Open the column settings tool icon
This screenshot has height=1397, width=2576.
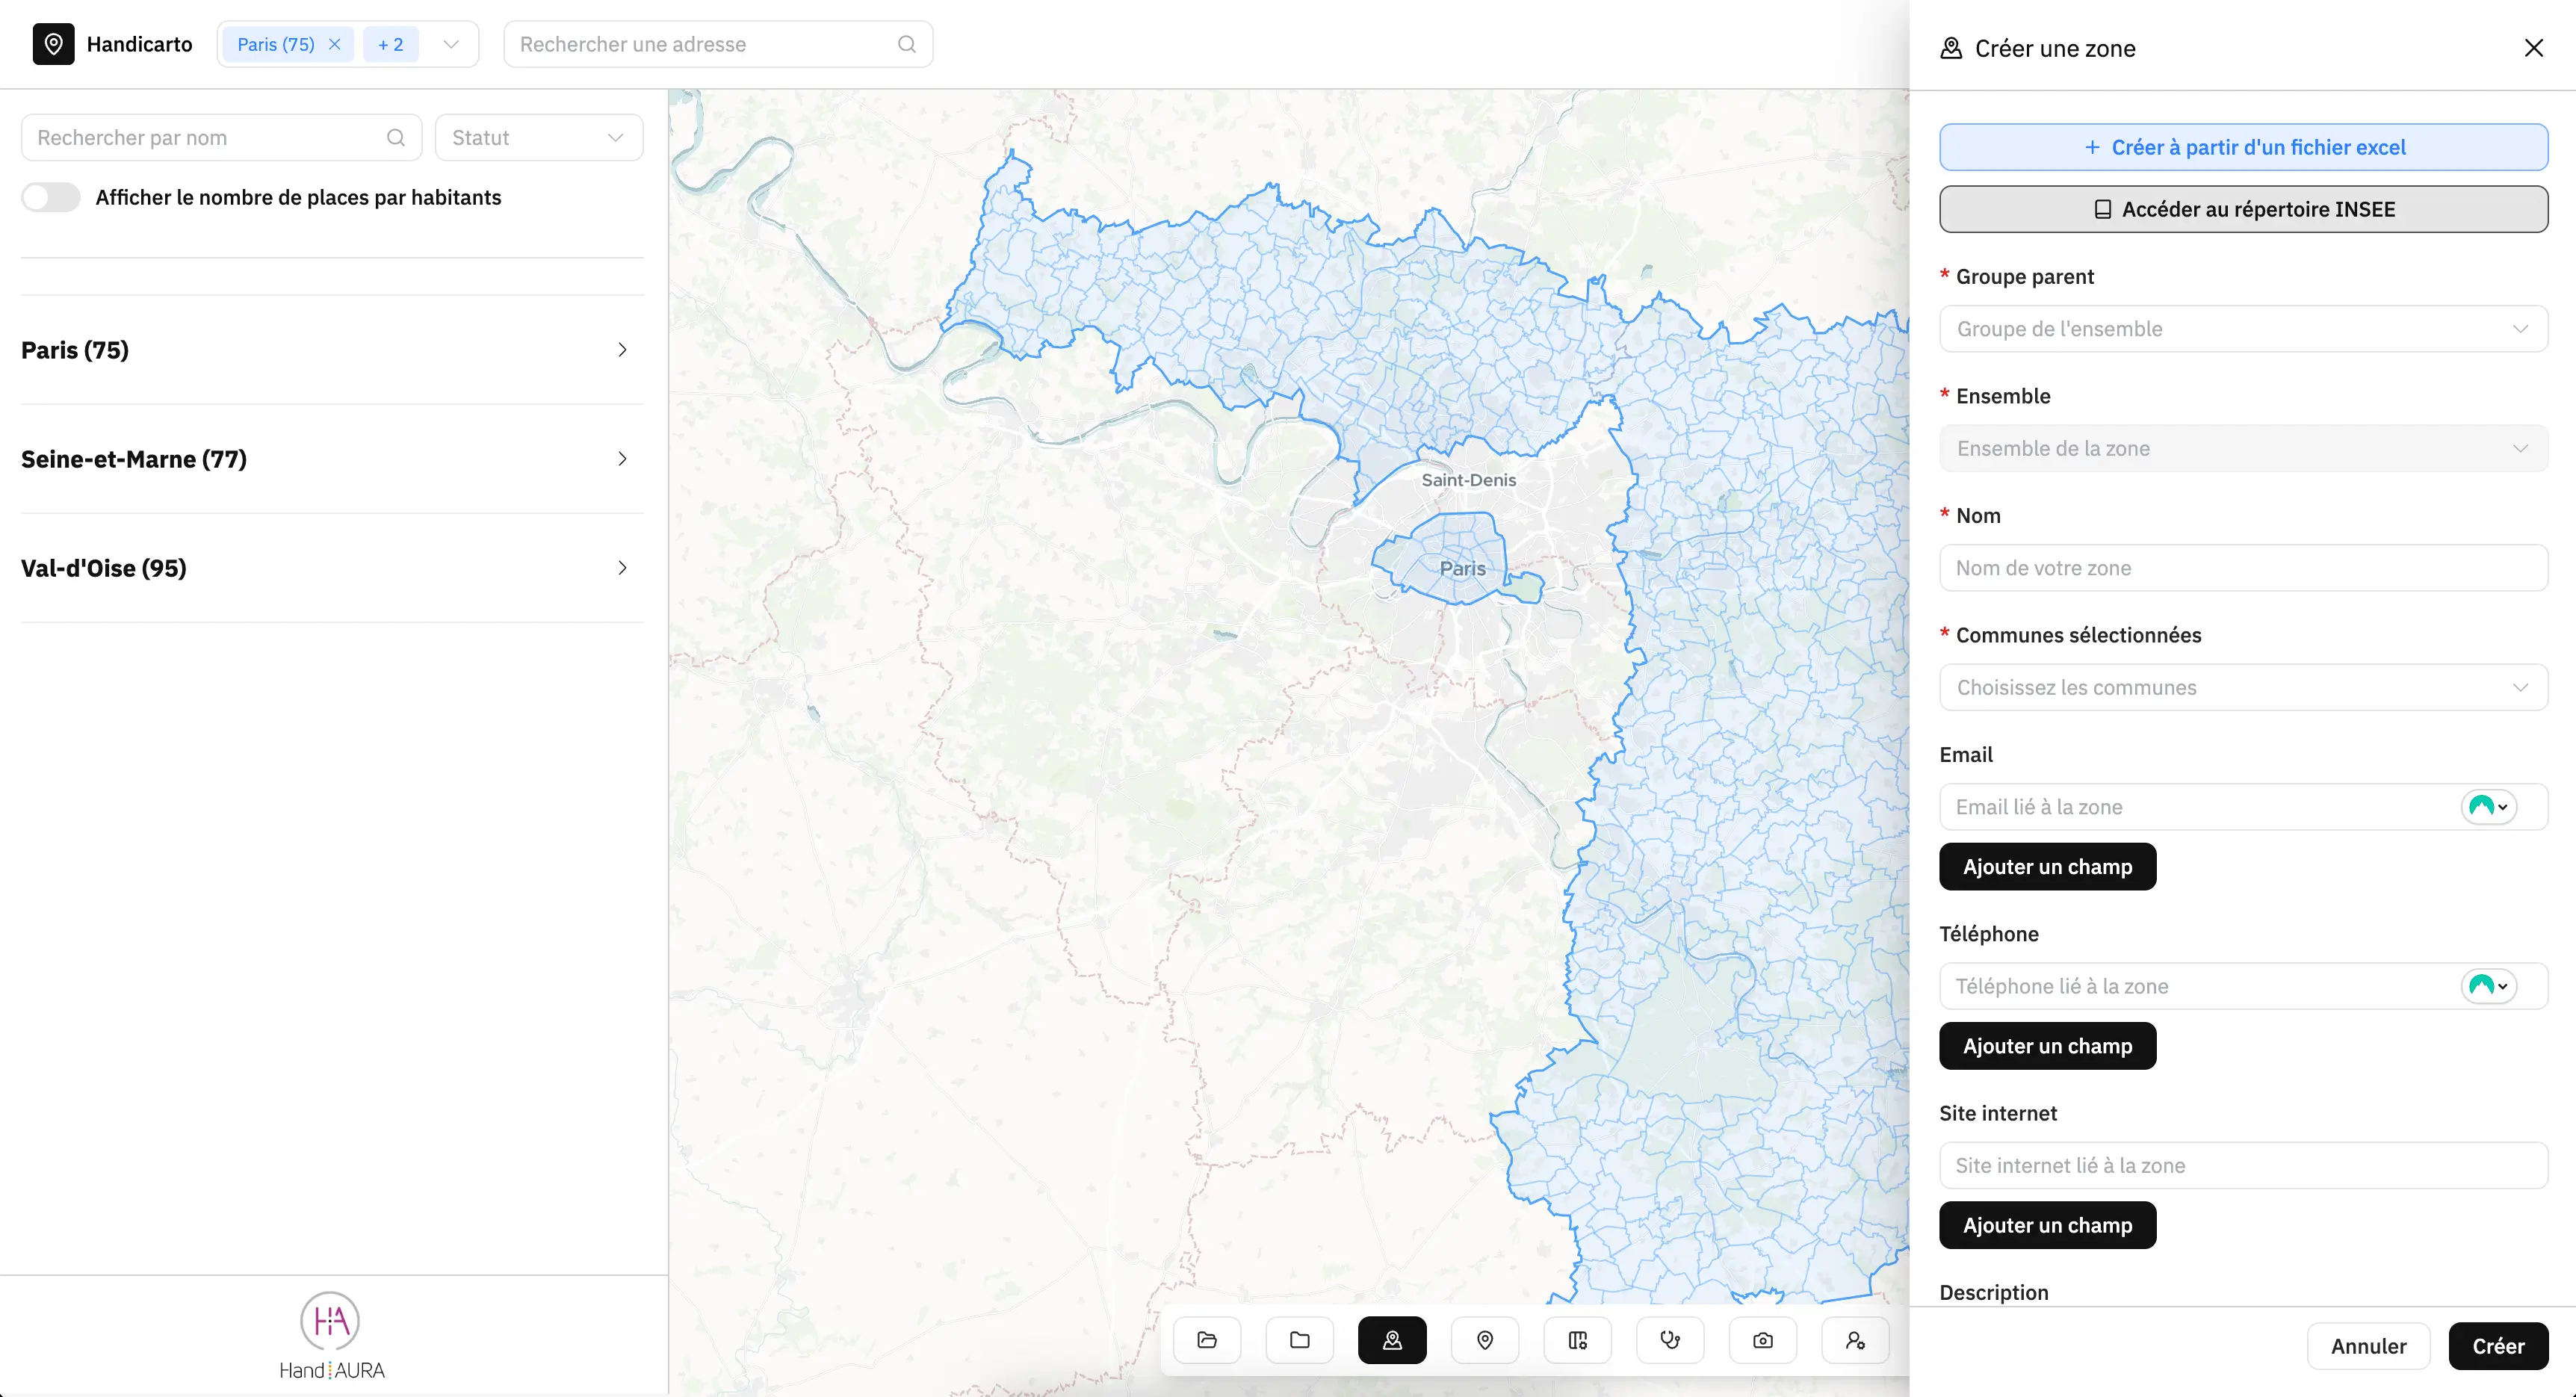point(1577,1340)
